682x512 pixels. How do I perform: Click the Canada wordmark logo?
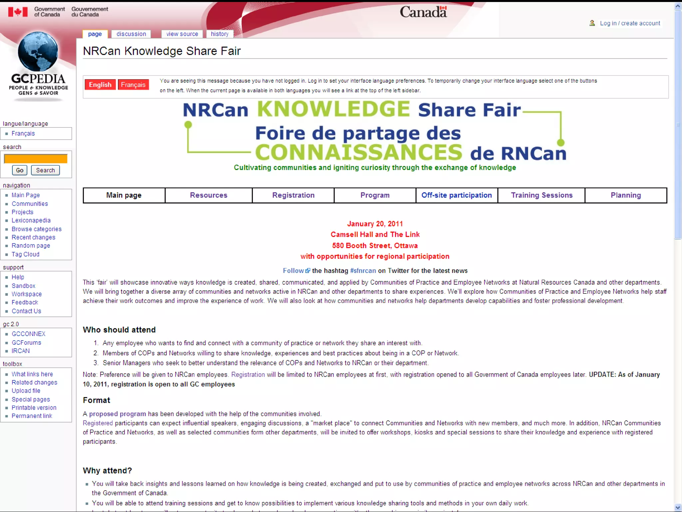point(423,12)
